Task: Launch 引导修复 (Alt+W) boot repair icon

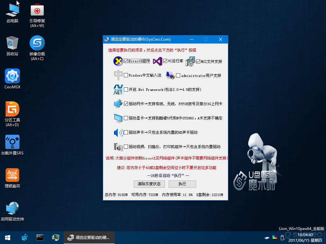Action: point(37,16)
